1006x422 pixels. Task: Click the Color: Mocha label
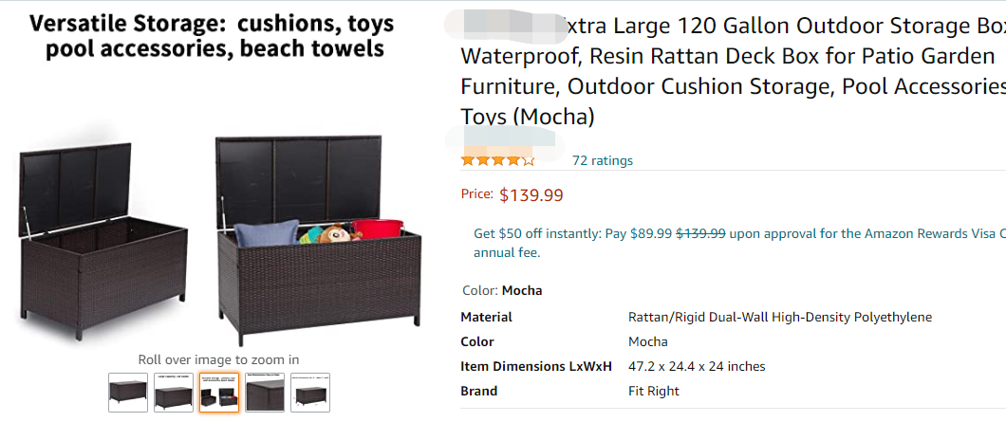[x=502, y=290]
